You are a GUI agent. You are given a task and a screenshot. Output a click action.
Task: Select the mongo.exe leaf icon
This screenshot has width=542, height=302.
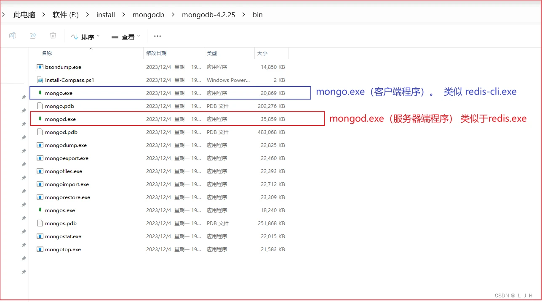(40, 93)
